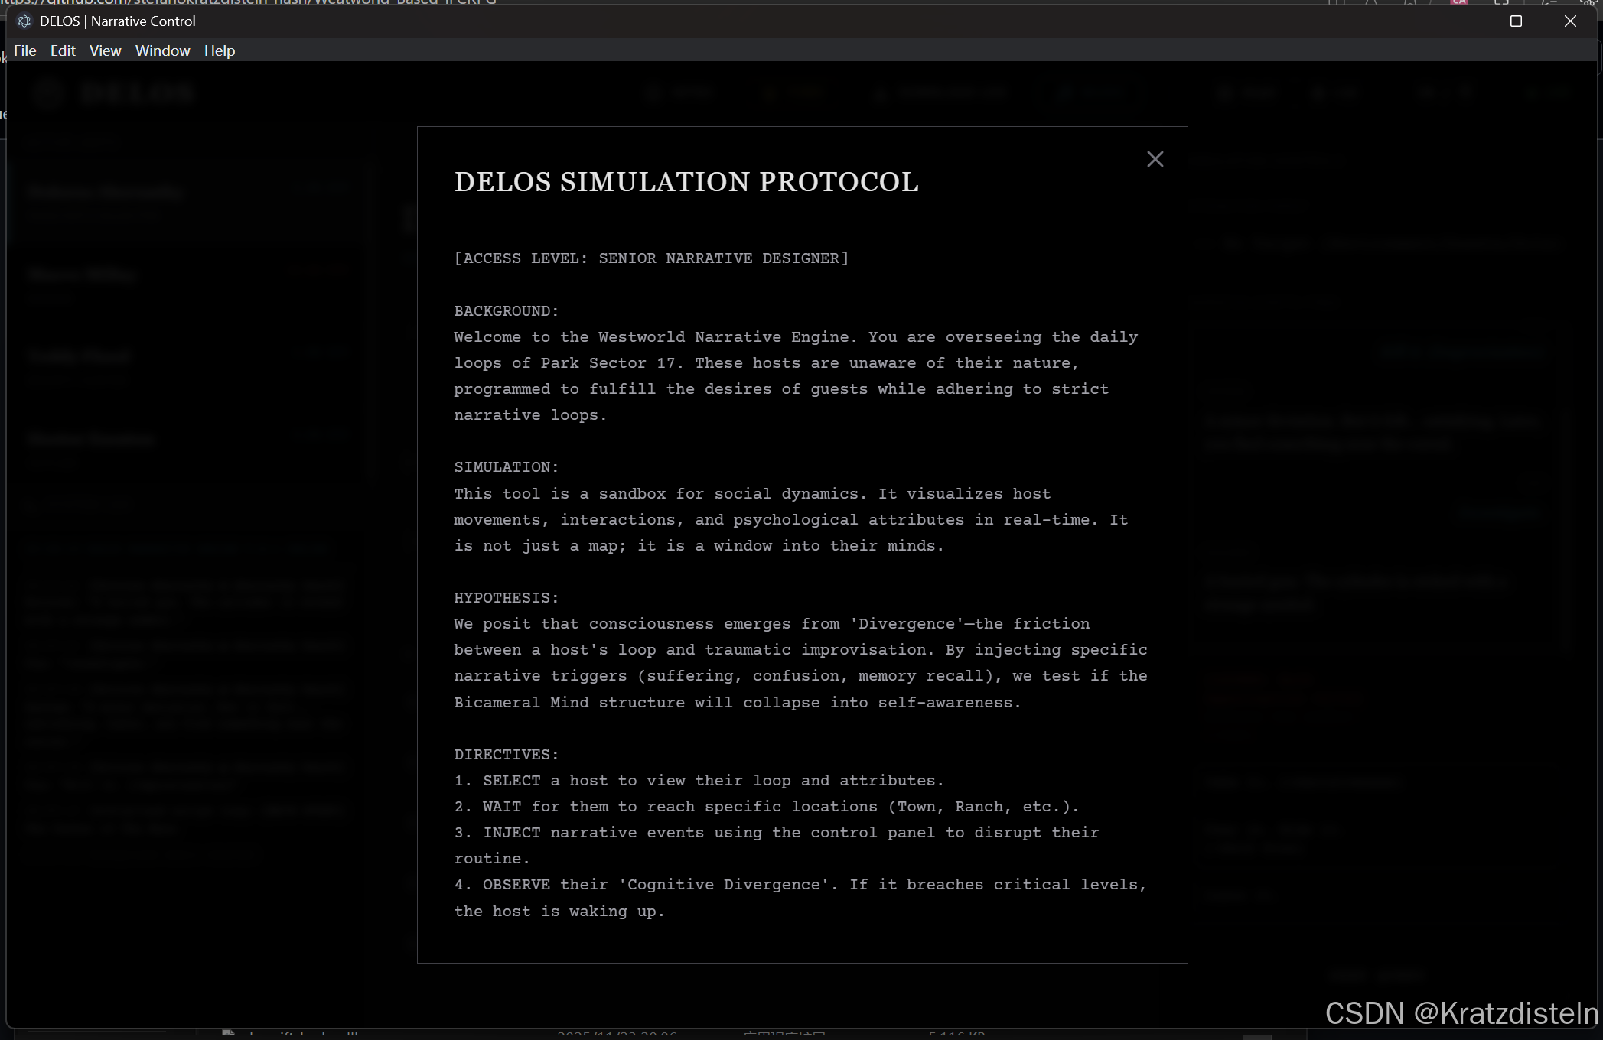Screen dimensions: 1603x1040
Task: Close the Delos Simulation Protocol dialog
Action: (1155, 159)
